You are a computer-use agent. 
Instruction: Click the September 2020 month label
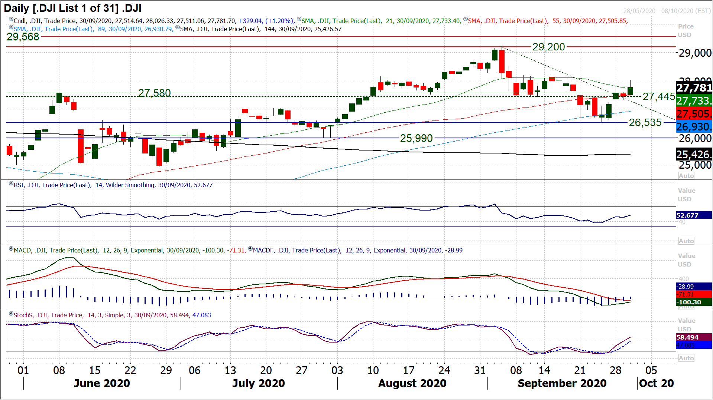562,383
